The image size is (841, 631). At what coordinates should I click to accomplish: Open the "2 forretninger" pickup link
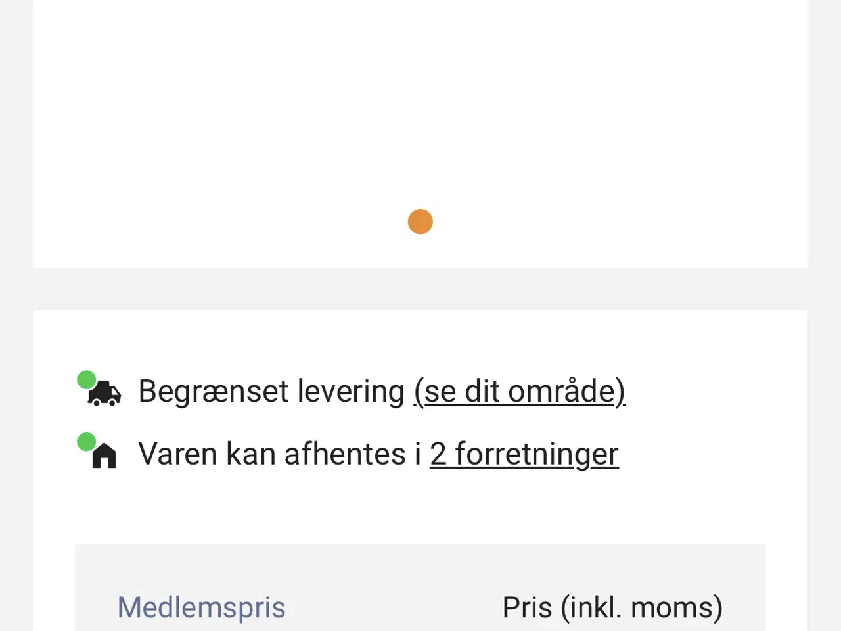(x=524, y=454)
